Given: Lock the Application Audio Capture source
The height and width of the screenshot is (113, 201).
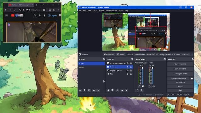Looking at the screenshot, I should 131,63.
